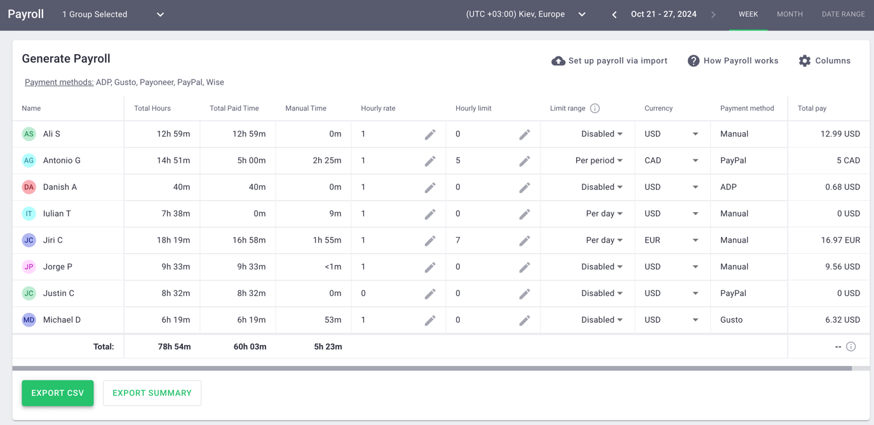Image resolution: width=874 pixels, height=425 pixels.
Task: Click the info icon beside the total pay
Action: point(850,346)
